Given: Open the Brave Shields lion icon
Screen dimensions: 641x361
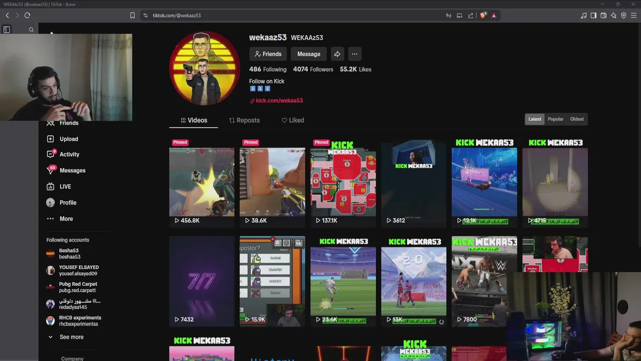Looking at the screenshot, I should (x=483, y=16).
